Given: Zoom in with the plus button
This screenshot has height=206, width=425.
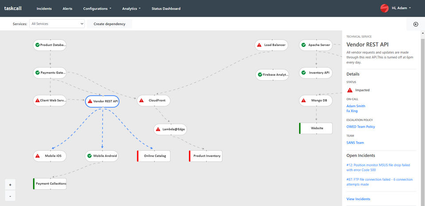Looking at the screenshot, I should (x=10, y=185).
